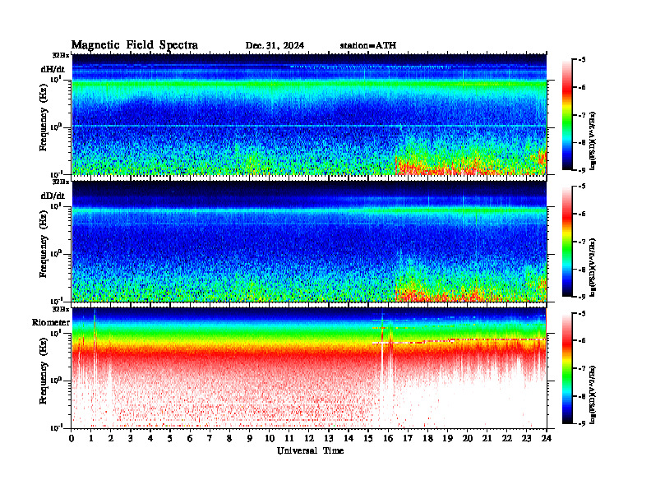Click the "21" hour tick label

(x=487, y=438)
